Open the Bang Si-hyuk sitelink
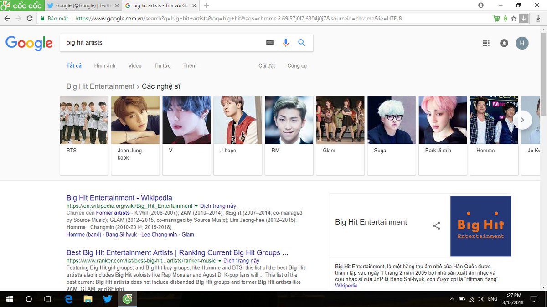This screenshot has height=307, width=547. pyautogui.click(x=121, y=235)
